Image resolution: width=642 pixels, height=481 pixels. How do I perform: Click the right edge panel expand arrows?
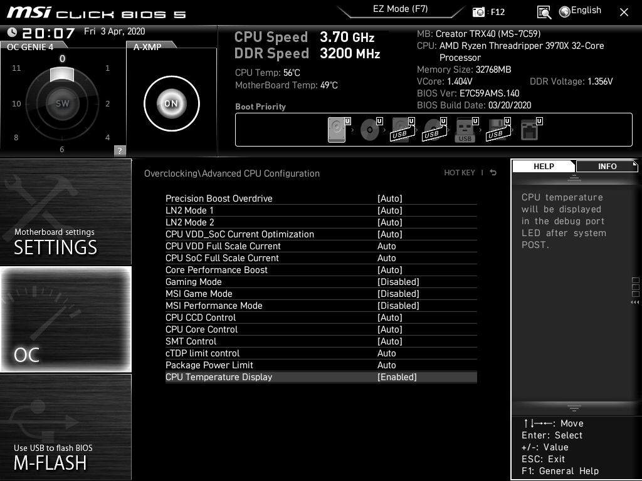[x=634, y=303]
